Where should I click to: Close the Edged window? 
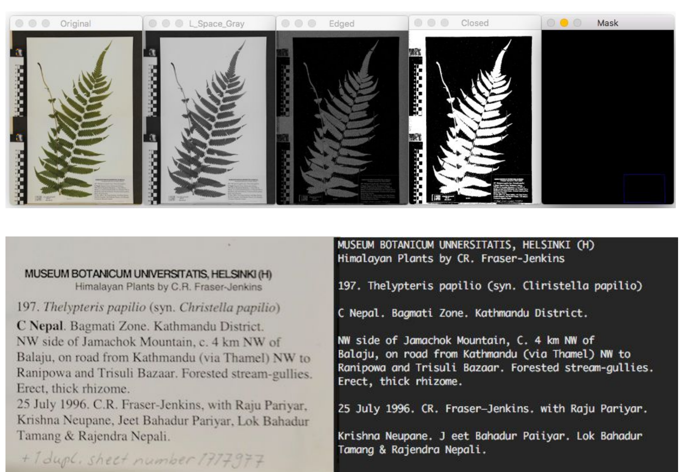286,23
